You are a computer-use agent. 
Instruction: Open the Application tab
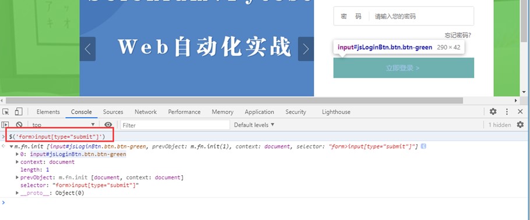[x=259, y=112]
